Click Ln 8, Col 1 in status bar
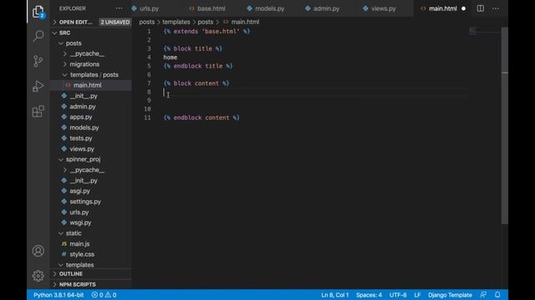 (334, 295)
